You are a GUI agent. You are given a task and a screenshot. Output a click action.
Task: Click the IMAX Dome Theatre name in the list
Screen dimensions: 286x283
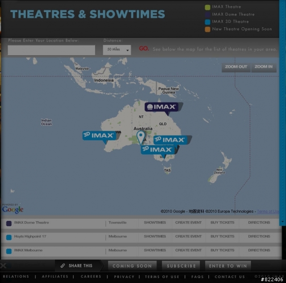click(x=32, y=223)
